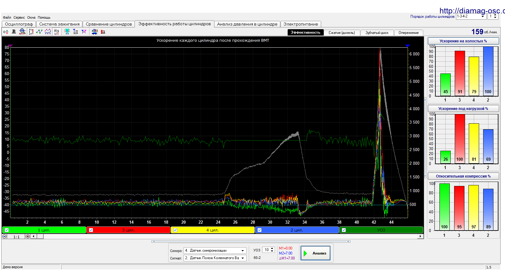Click the load acceleration red bar 100

coord(460,138)
